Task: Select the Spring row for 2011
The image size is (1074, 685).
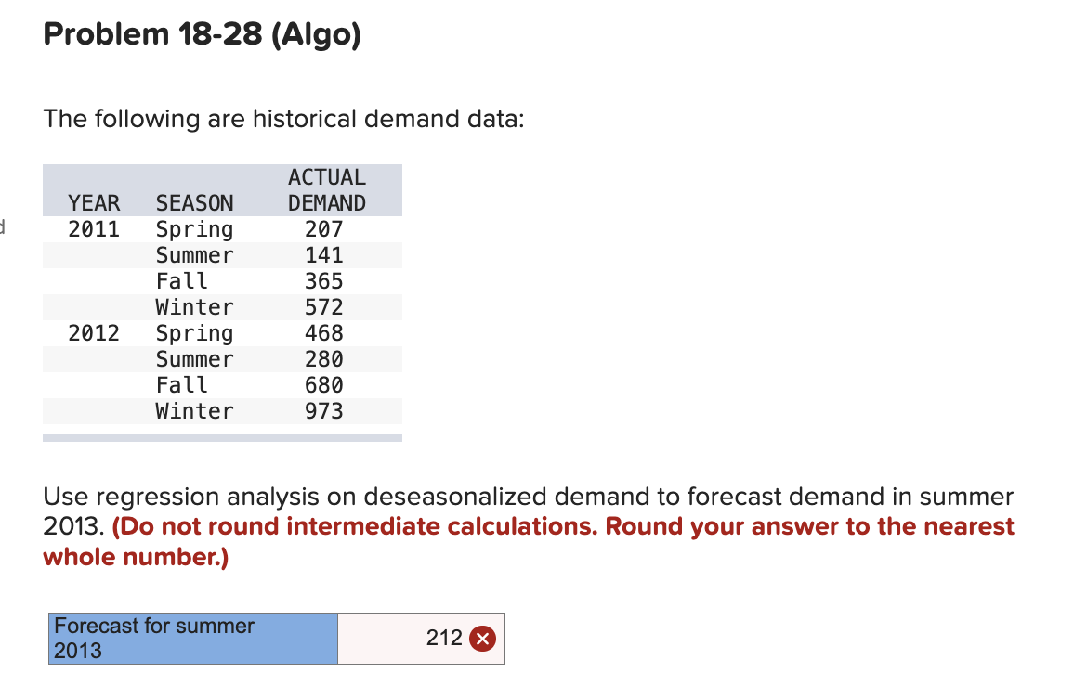Action: (x=194, y=228)
